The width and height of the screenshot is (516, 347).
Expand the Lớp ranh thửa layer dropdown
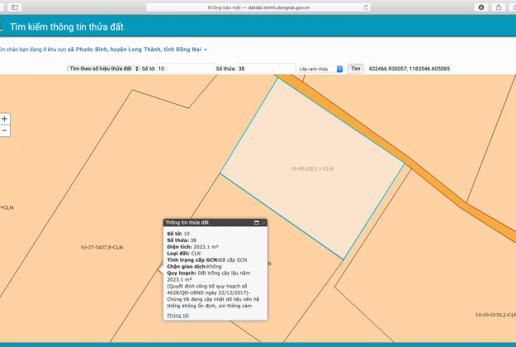tap(320, 69)
